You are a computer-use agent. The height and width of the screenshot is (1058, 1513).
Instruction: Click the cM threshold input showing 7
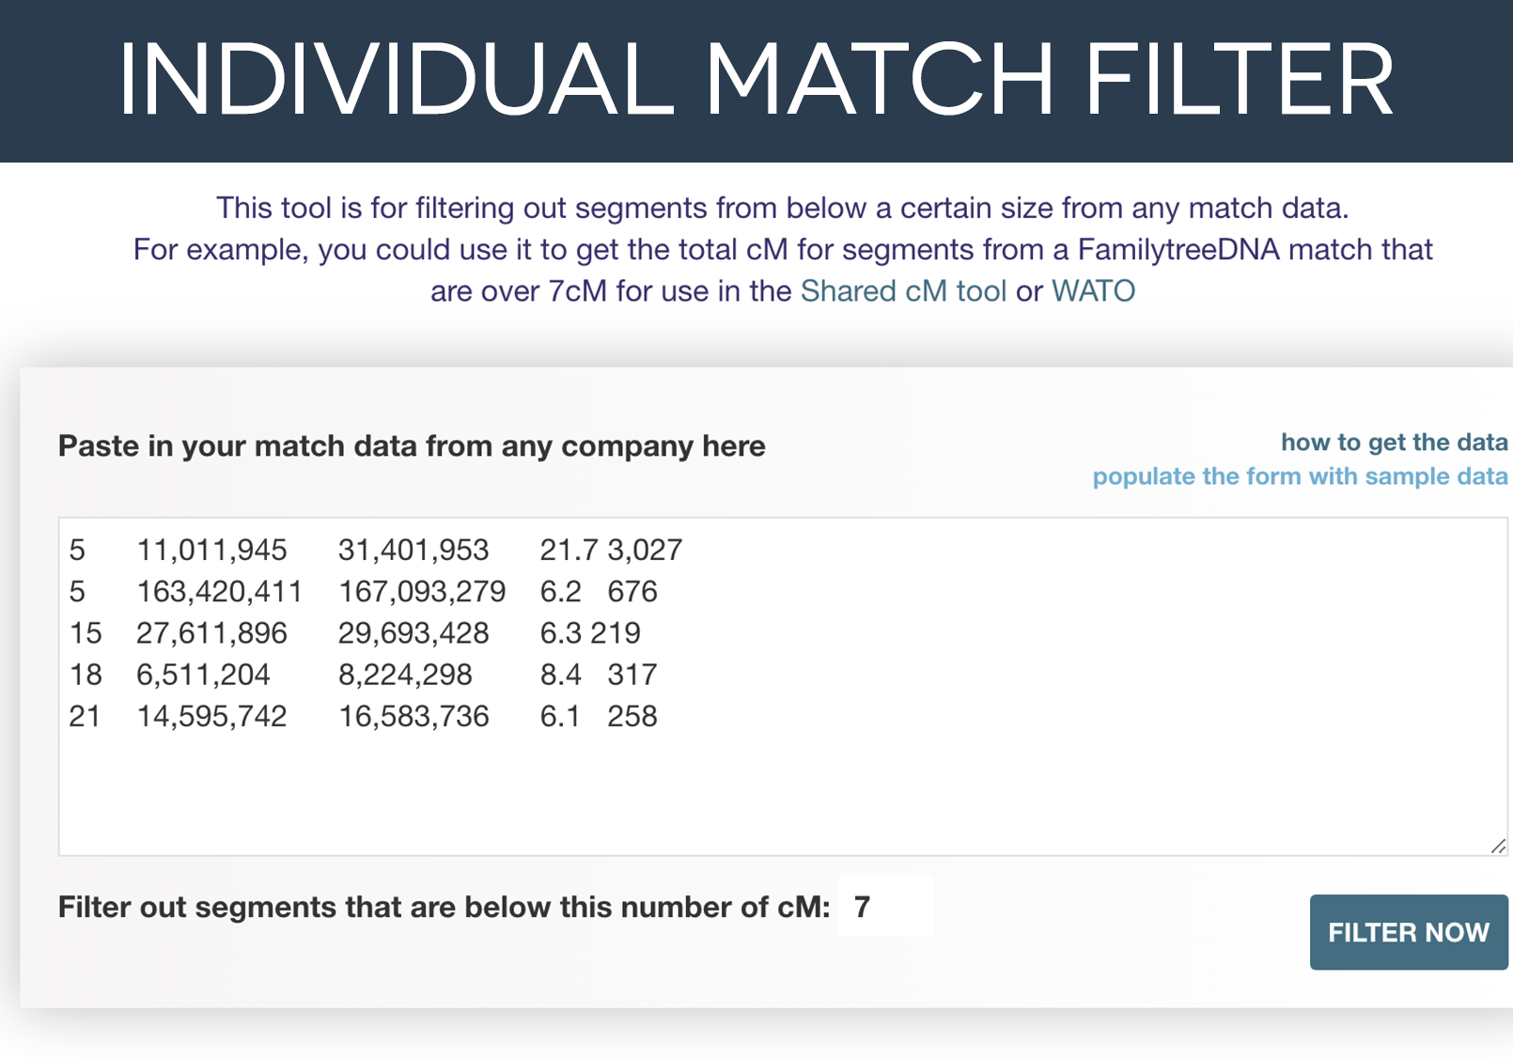[884, 906]
